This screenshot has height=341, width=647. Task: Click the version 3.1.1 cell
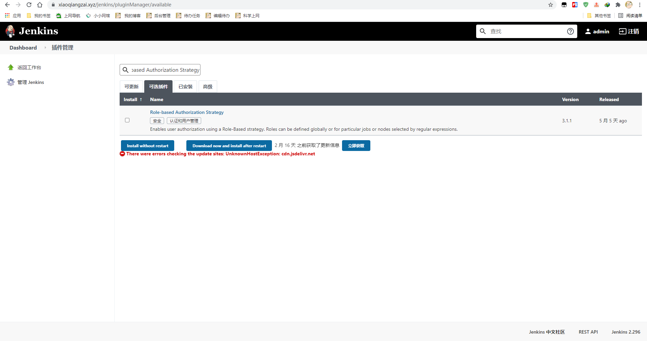click(567, 121)
